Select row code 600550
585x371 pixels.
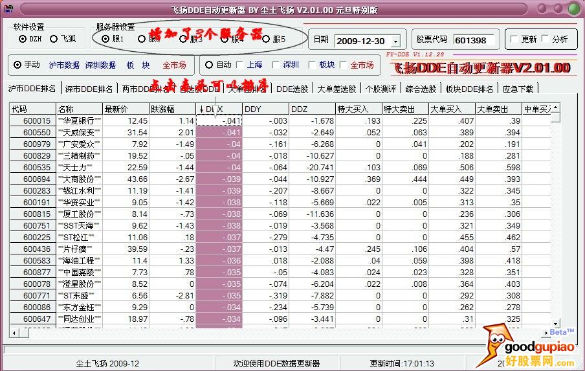pos(33,133)
